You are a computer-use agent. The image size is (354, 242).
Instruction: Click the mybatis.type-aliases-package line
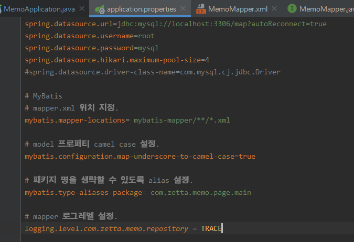pos(138,193)
